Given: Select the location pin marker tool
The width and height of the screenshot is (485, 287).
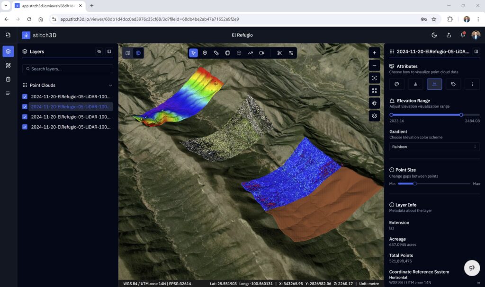Looking at the screenshot, I should click(x=205, y=53).
